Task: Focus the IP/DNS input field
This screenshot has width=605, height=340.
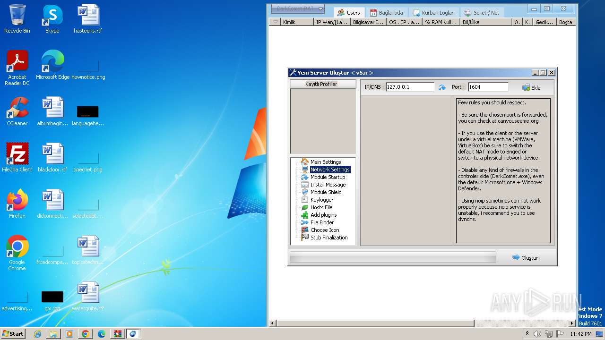Action: [x=410, y=87]
